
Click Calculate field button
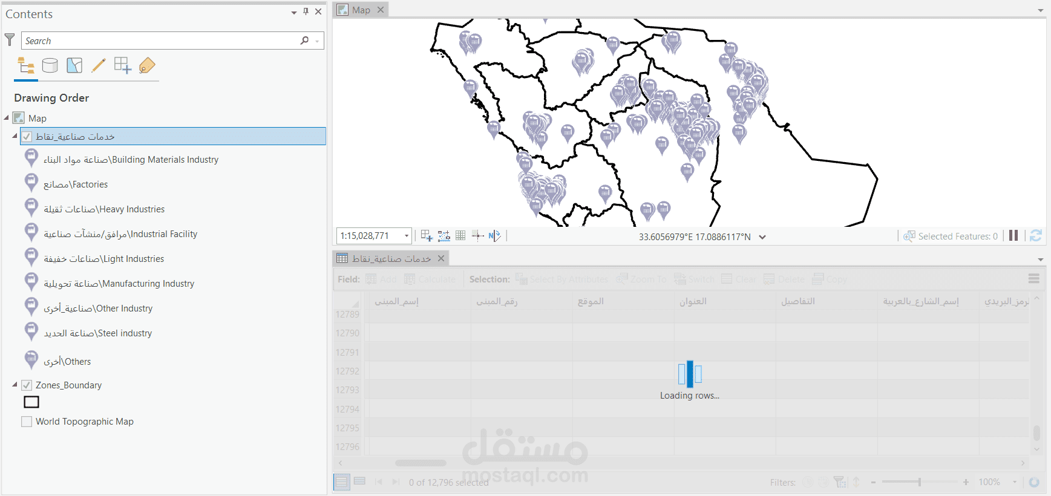430,279
